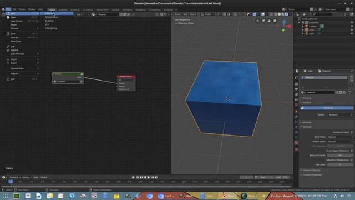Enable the Screen Space Refraction checkbox
The image size is (355, 200).
click(x=352, y=151)
